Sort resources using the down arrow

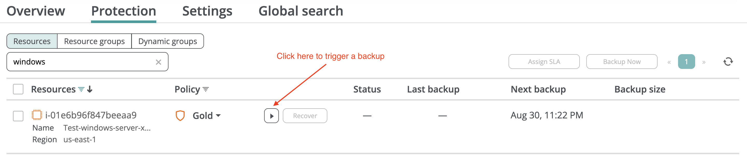tap(90, 89)
